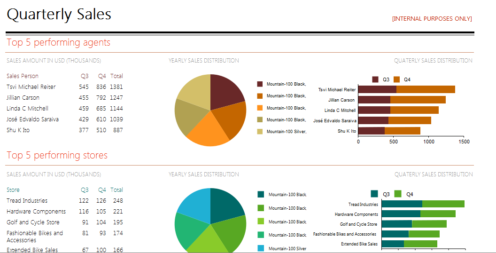Click the maroon legend swatch of agents pie
Viewport: 496px width, 253px height.
260,84
